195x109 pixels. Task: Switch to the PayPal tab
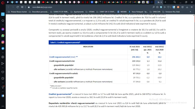pyautogui.click(x=8, y=2)
